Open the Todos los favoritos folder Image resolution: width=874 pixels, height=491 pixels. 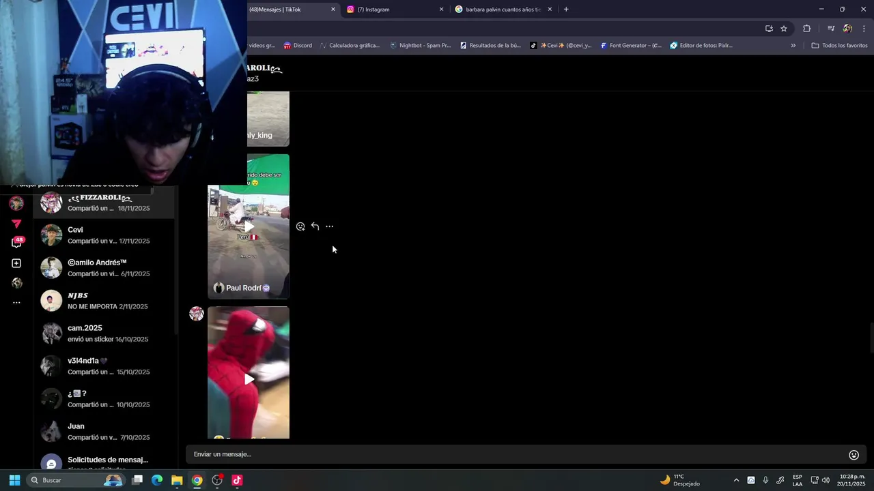tap(839, 46)
